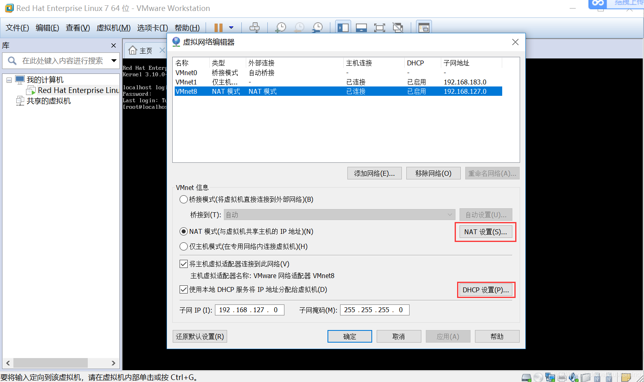The image size is (644, 382).
Task: Close the 主页 tab
Action: [x=162, y=50]
